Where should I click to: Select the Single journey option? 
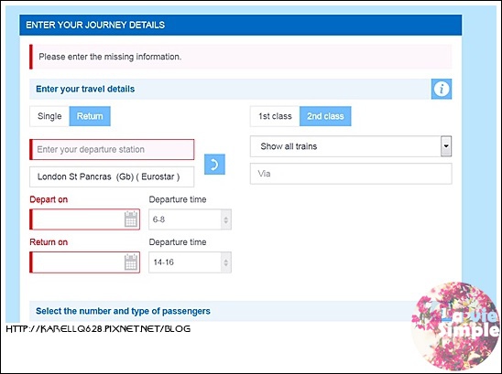(49, 116)
